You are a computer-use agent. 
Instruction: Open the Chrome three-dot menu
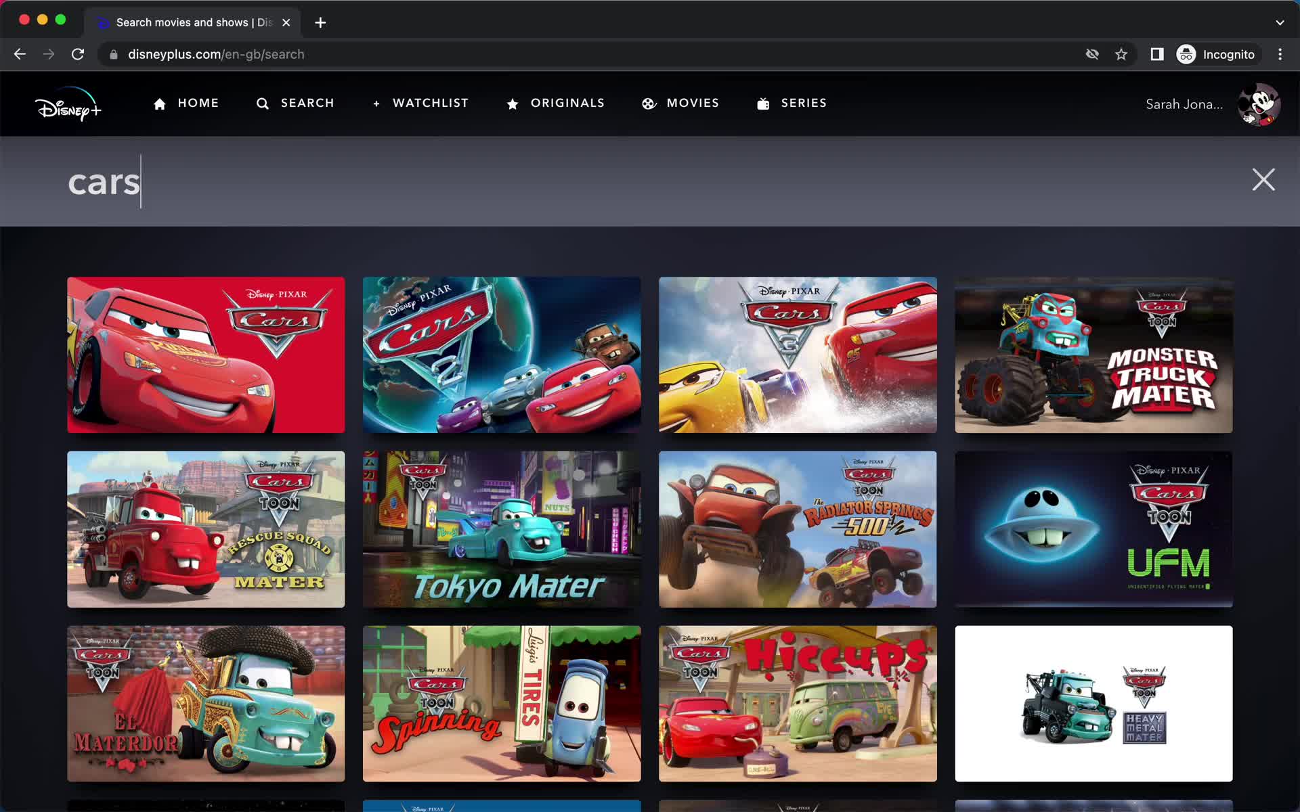click(x=1280, y=54)
